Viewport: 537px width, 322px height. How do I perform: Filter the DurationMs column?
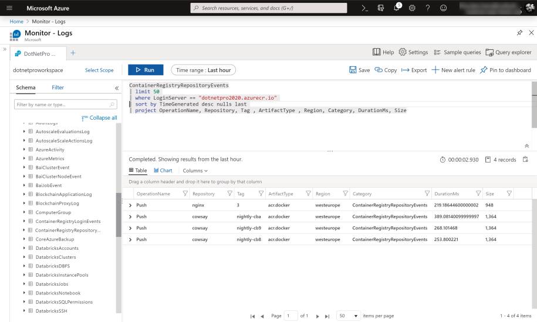pos(478,194)
